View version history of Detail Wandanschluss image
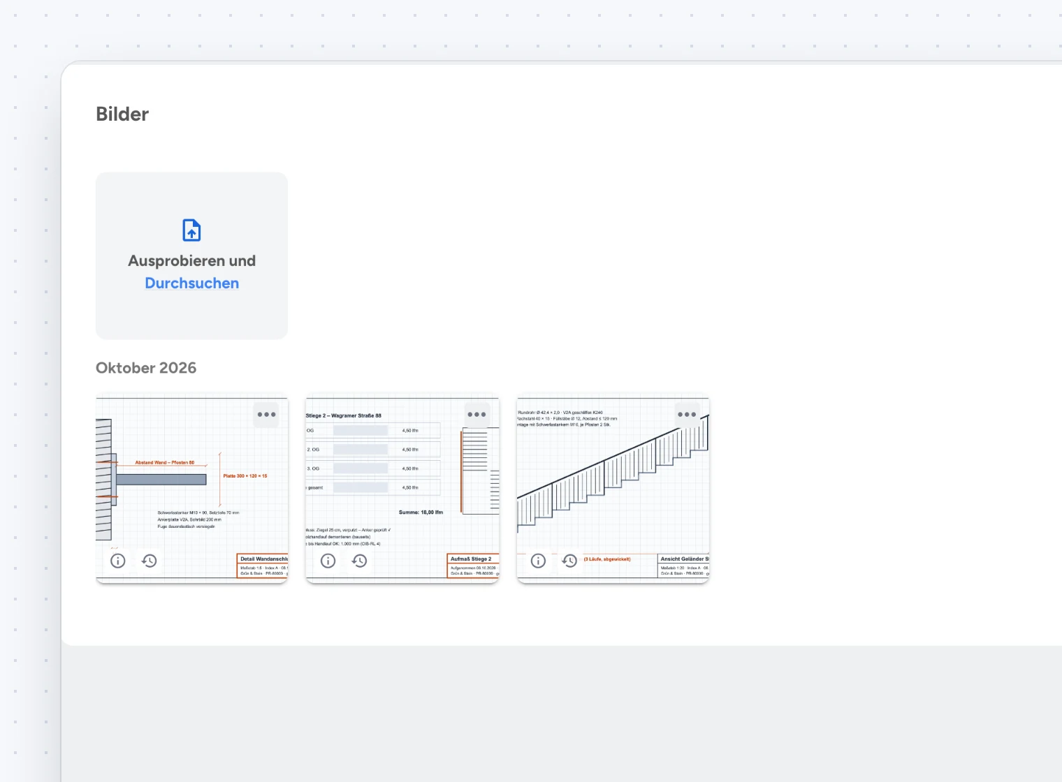The image size is (1062, 782). tap(150, 561)
